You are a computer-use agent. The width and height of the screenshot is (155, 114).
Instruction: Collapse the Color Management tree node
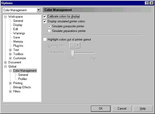pyautogui.click(x=10, y=71)
